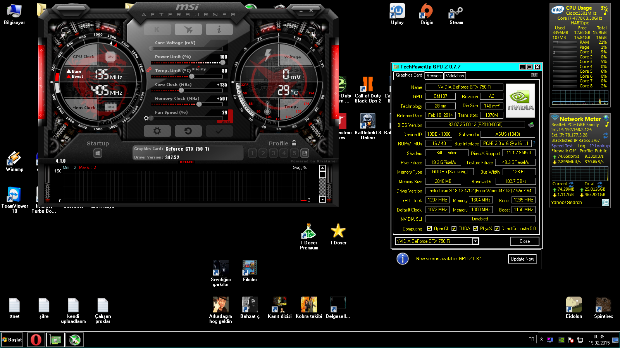Apply Afterburner settings with the checkmark
The width and height of the screenshot is (620, 348).
click(219, 131)
